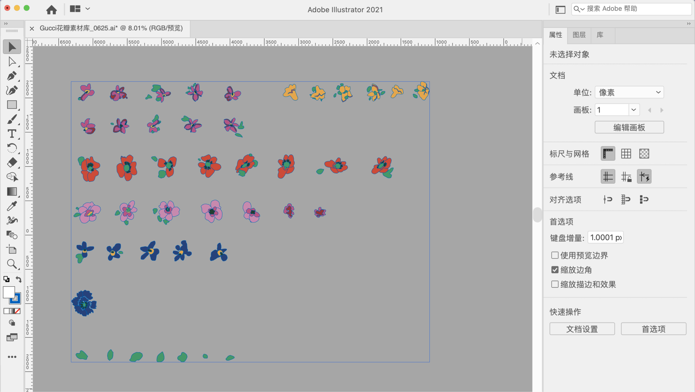Select the Pen tool
This screenshot has width=695, height=392.
(x=12, y=76)
